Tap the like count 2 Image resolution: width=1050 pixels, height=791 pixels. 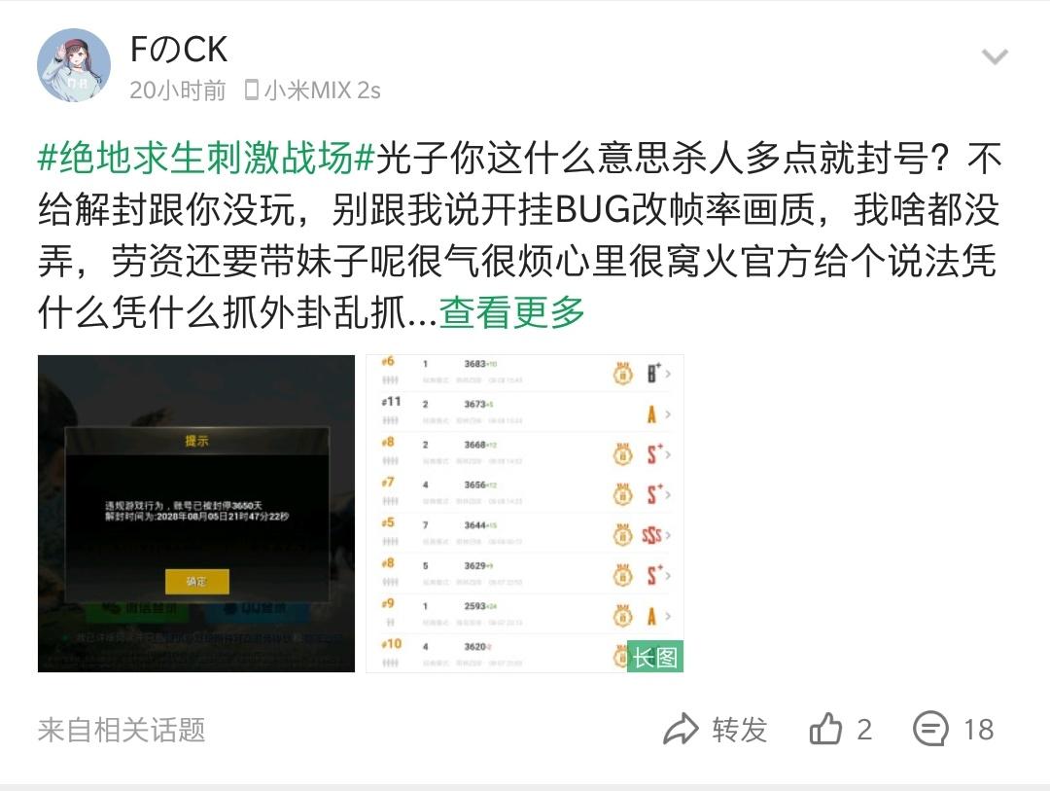tap(864, 730)
